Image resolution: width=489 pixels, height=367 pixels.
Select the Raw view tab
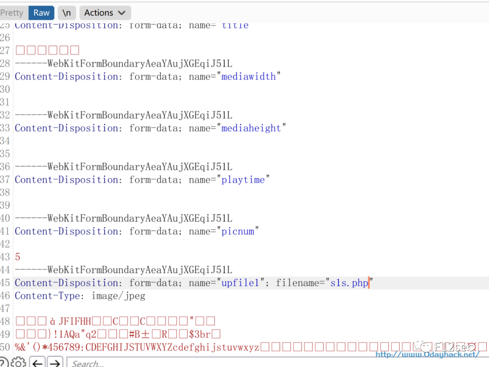pos(42,13)
